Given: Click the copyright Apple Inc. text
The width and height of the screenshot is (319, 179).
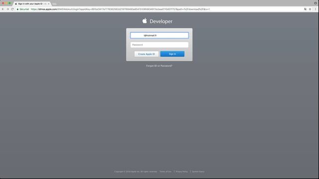Looking at the screenshot, I should (x=136, y=172).
